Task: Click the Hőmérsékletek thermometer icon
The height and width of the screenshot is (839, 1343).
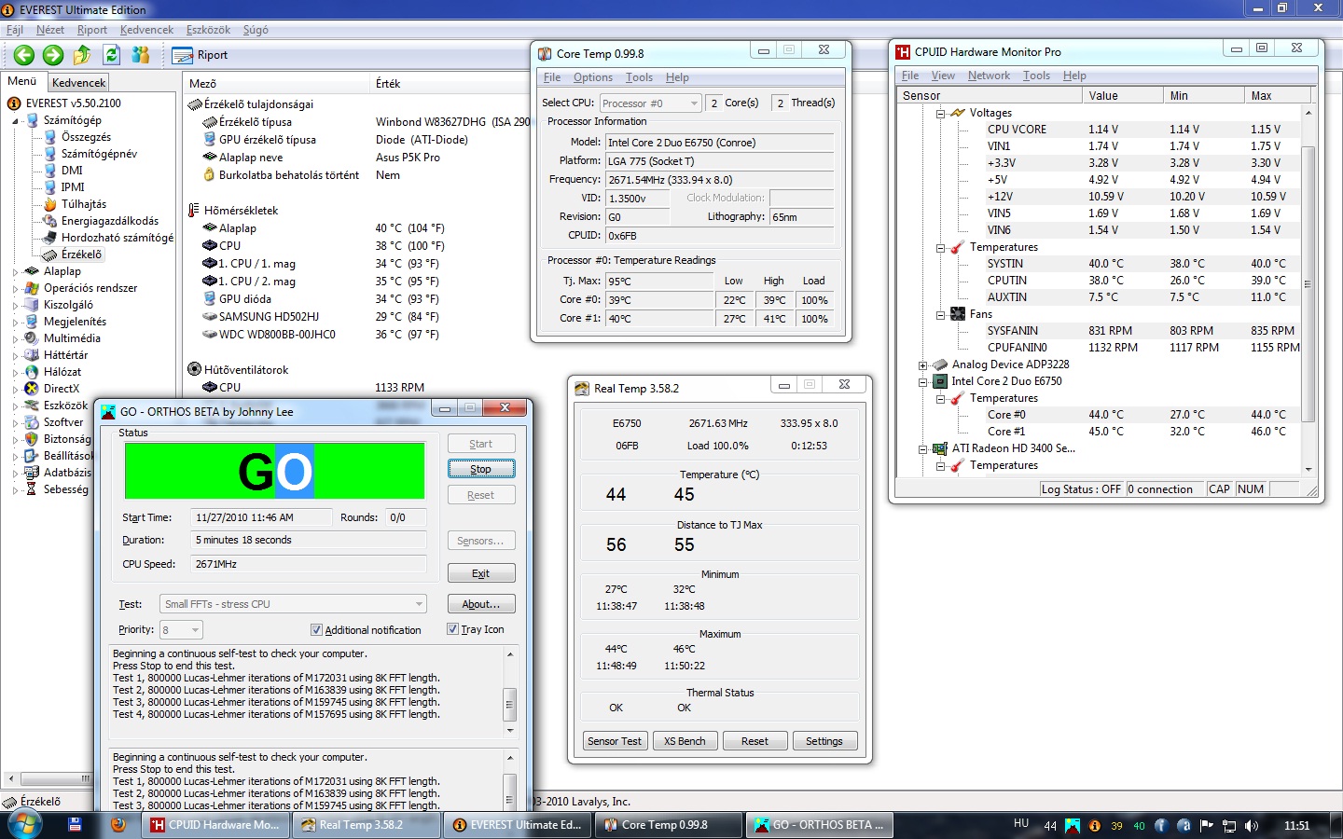Action: pyautogui.click(x=195, y=211)
